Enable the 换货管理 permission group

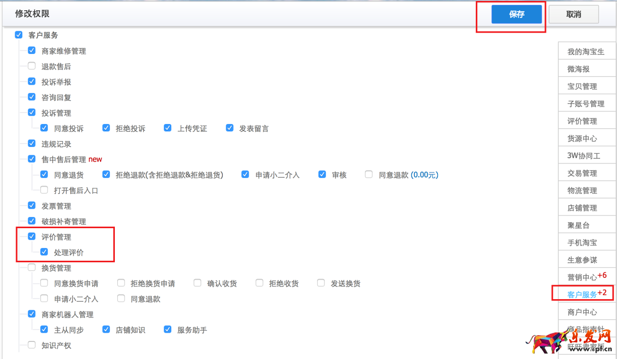point(31,267)
